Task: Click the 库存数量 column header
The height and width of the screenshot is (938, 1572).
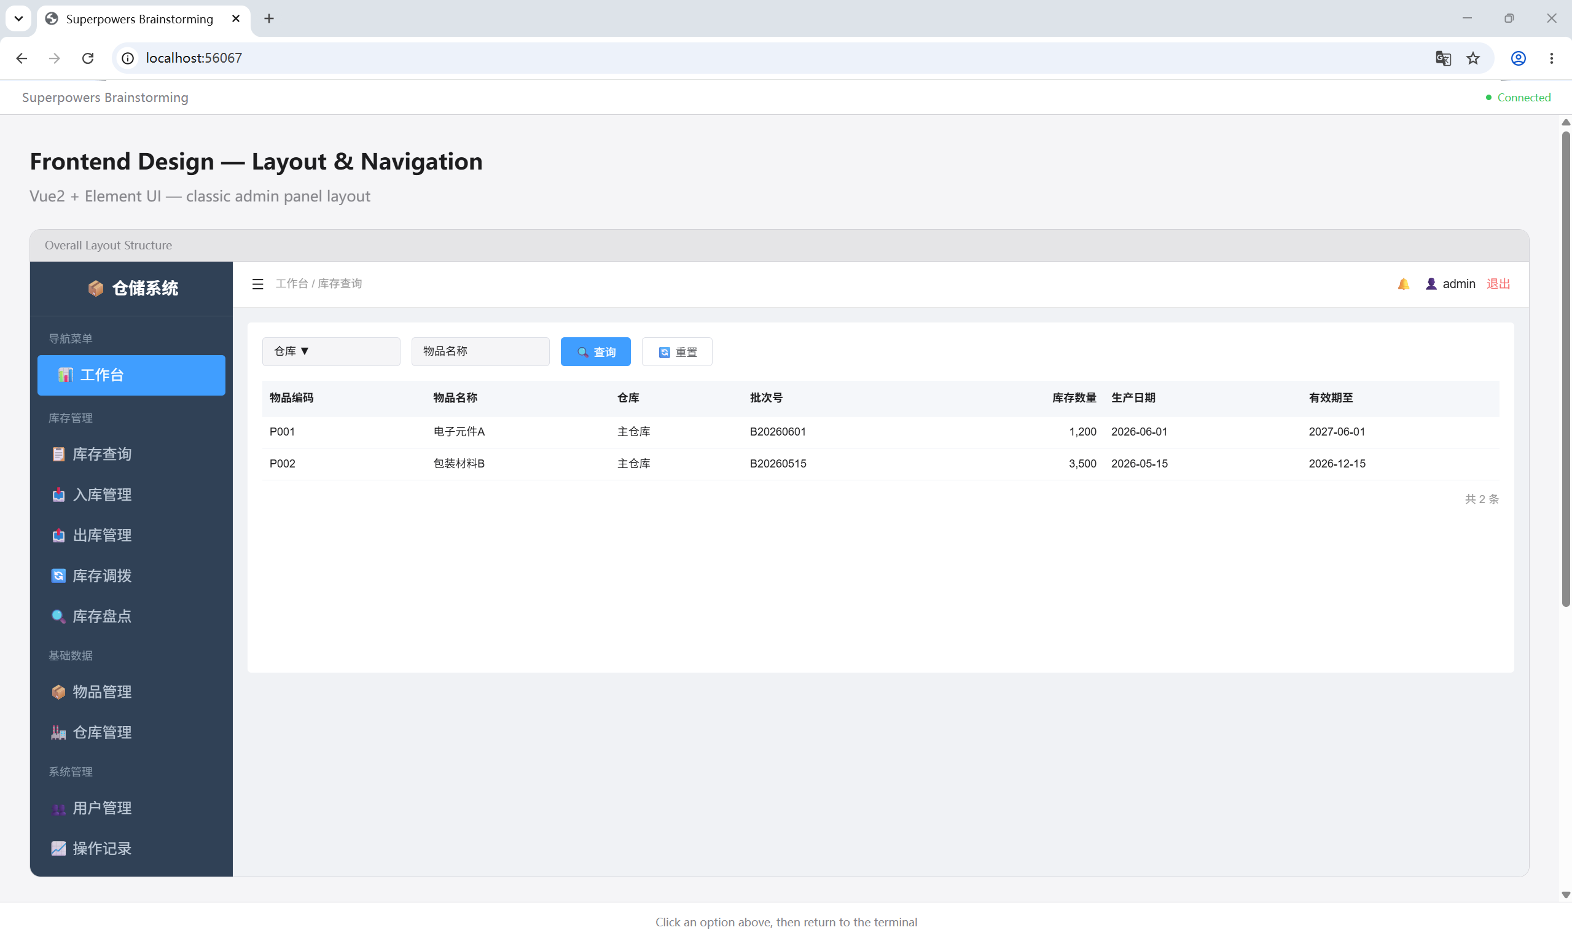Action: point(1074,398)
